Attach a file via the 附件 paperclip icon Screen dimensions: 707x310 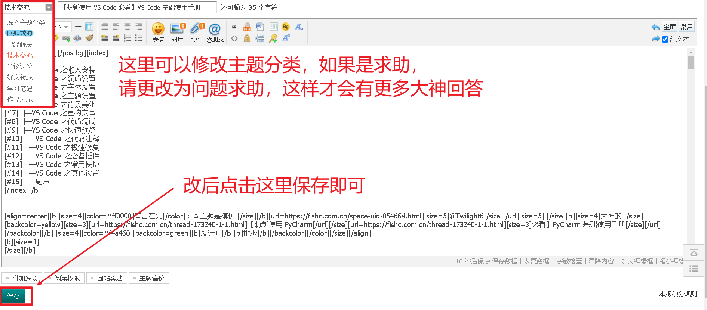point(196,32)
